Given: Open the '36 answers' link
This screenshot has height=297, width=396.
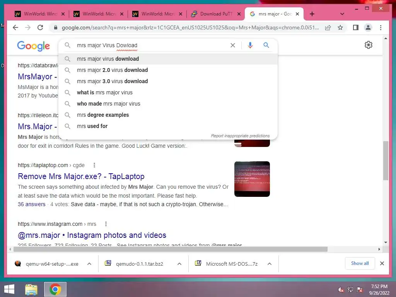Looking at the screenshot, I should click(32, 204).
